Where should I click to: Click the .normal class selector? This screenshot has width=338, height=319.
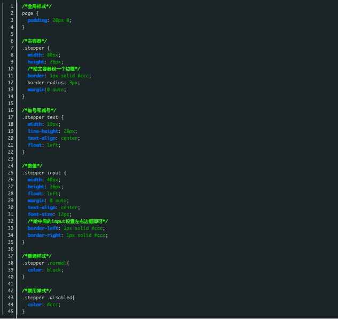(58, 262)
